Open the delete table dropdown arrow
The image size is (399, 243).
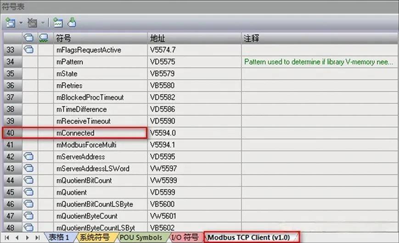click(x=43, y=23)
